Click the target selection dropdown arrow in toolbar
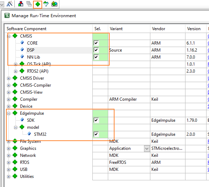The image size is (209, 187). (x=2, y=5)
